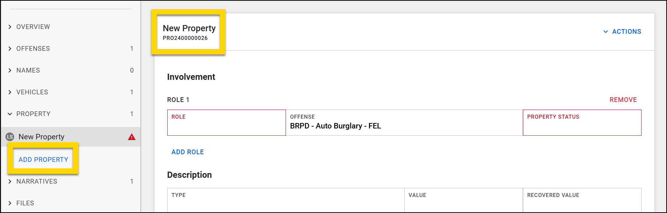The image size is (667, 213).
Task: Click the LS avatar icon beside New Property
Action: 10,137
